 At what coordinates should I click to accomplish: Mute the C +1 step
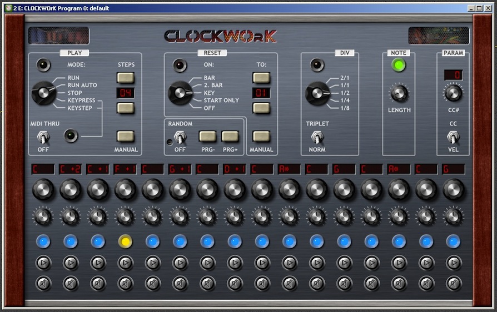click(98, 284)
